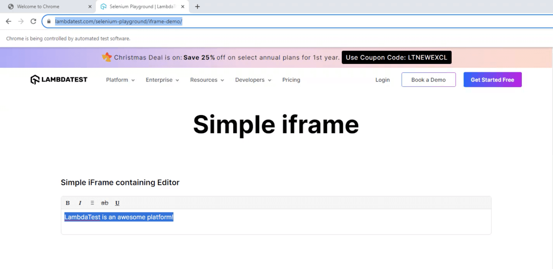This screenshot has height=269, width=553.
Task: Click the 'Save 25%' banner text
Action: point(199,58)
